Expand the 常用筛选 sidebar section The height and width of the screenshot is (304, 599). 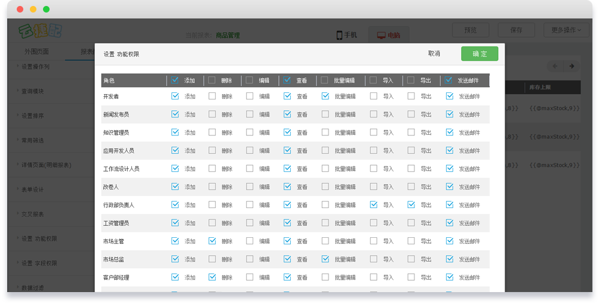tap(32, 140)
